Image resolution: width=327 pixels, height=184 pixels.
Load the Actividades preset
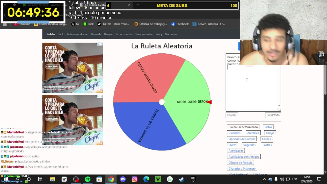pyautogui.click(x=236, y=151)
